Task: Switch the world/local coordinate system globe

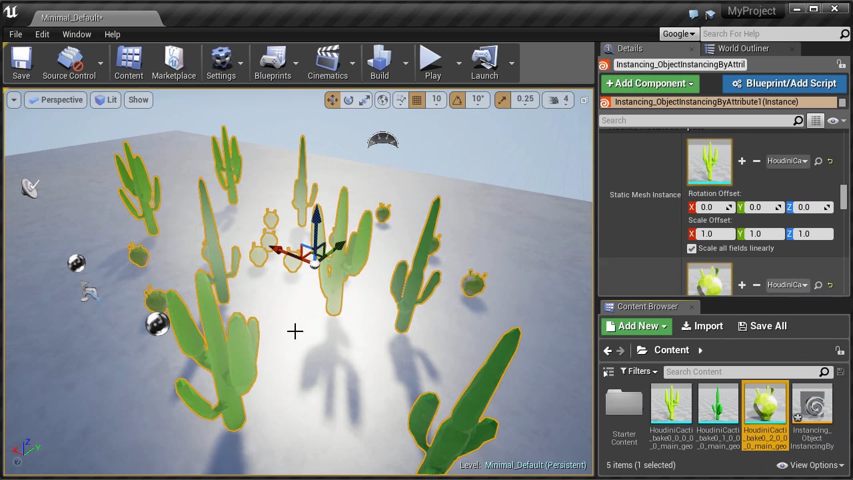Action: (383, 100)
